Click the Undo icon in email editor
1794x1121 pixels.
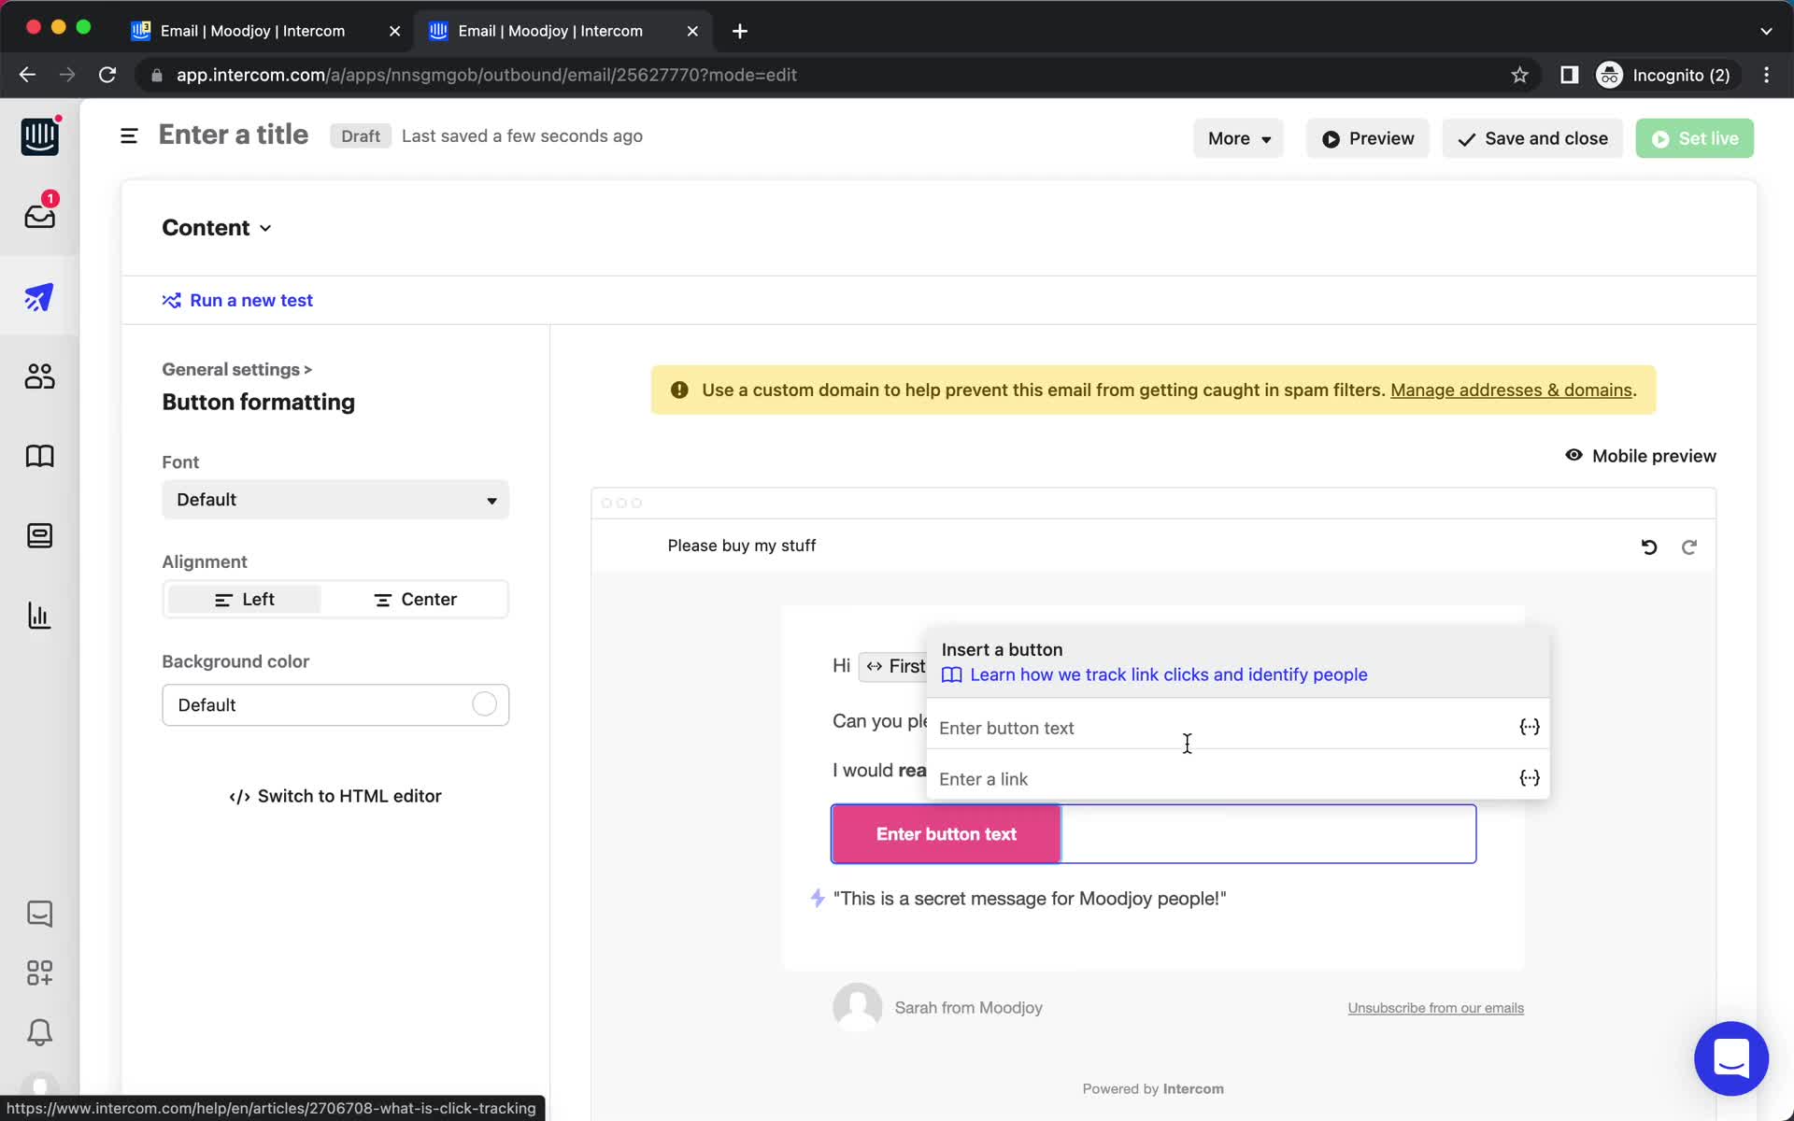[1649, 545]
